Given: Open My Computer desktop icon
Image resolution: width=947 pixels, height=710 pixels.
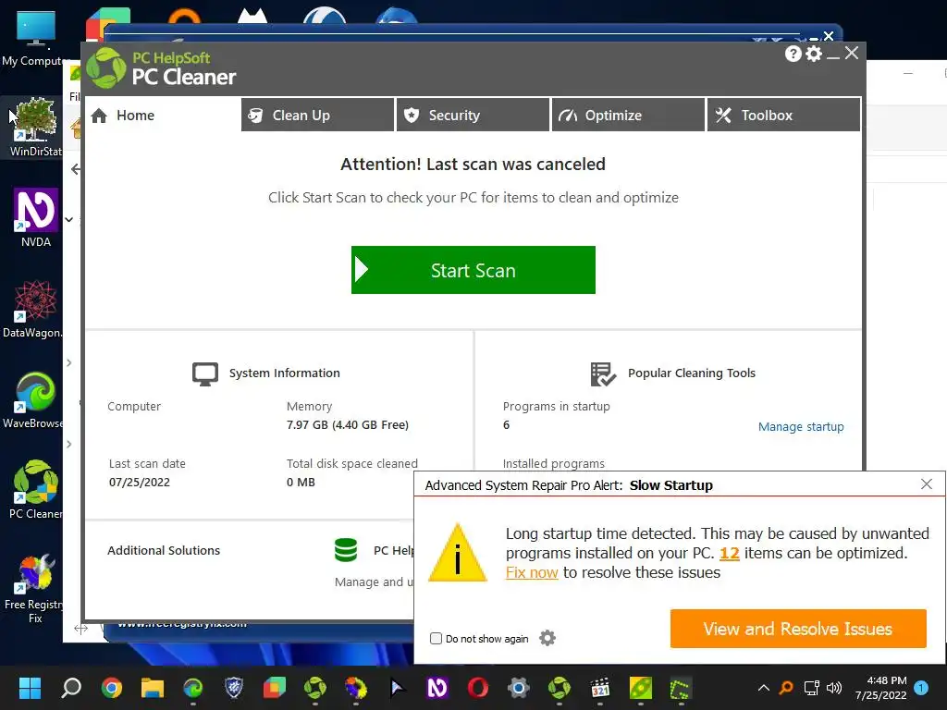Looking at the screenshot, I should [x=35, y=37].
